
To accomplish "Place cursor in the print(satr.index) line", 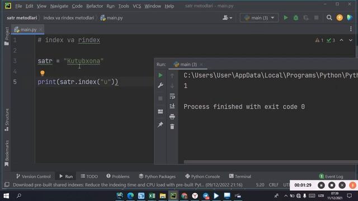I will click(x=78, y=82).
